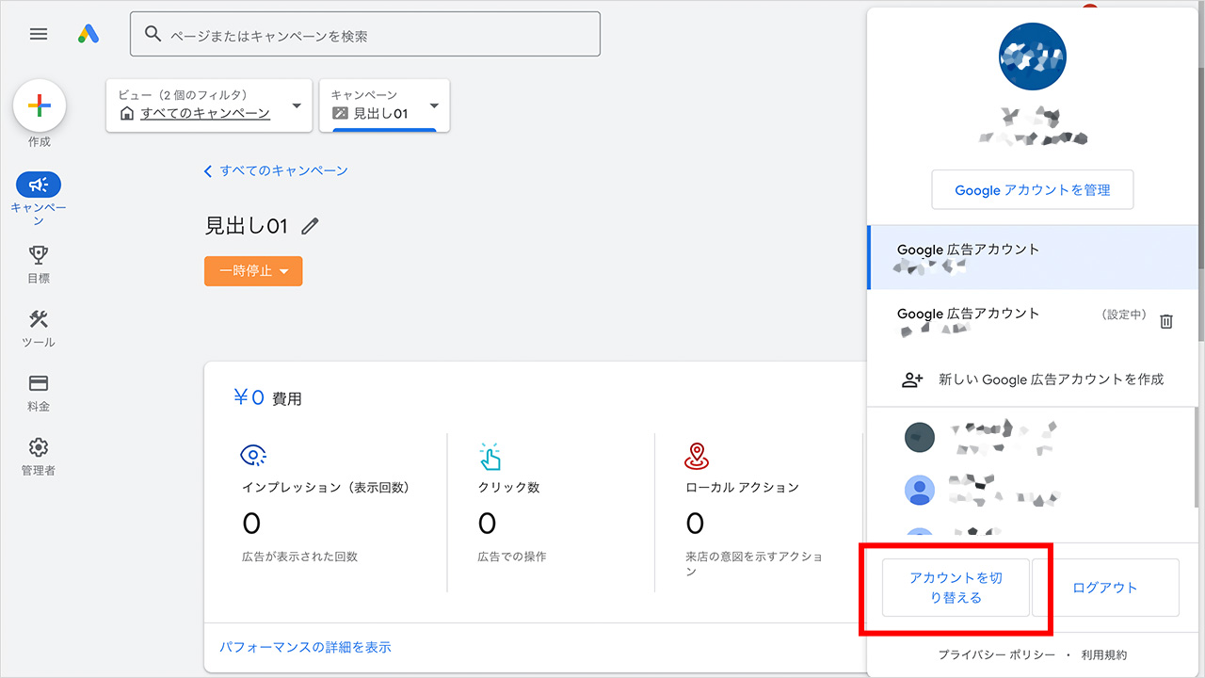The width and height of the screenshot is (1205, 678).
Task: Select the dark avatar account row
Action: coord(1031,436)
